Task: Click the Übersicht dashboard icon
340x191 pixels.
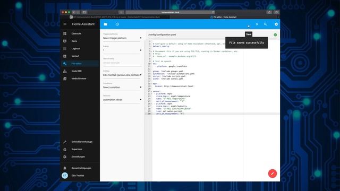Action: [x=65, y=33]
